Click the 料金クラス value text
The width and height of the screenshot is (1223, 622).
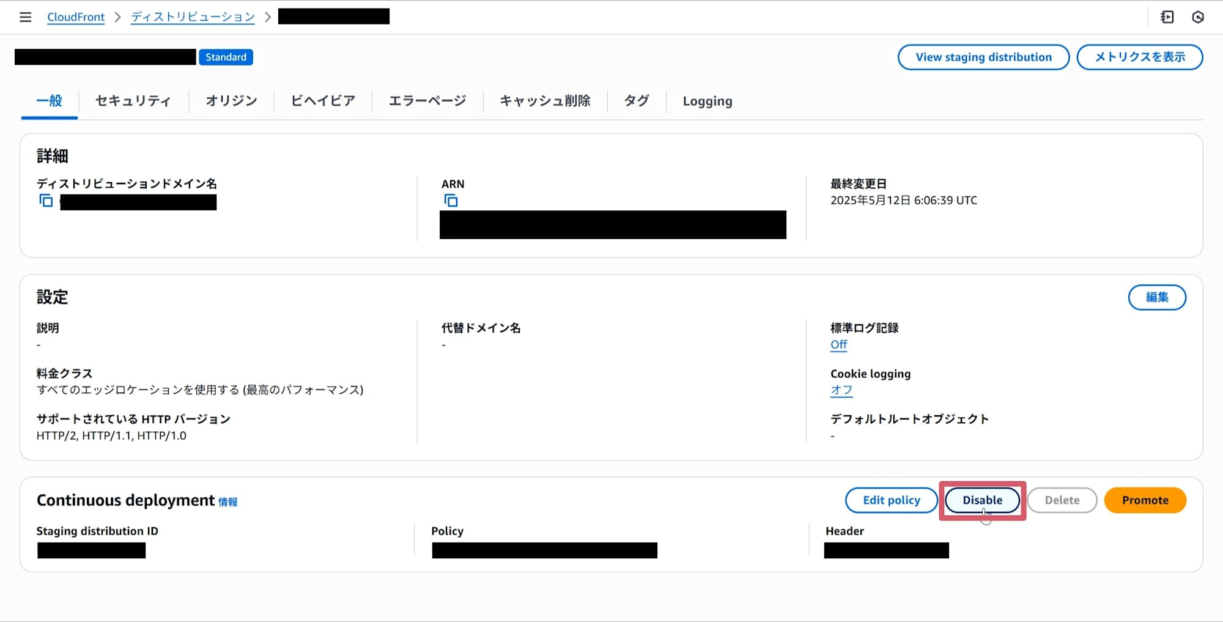pos(200,390)
